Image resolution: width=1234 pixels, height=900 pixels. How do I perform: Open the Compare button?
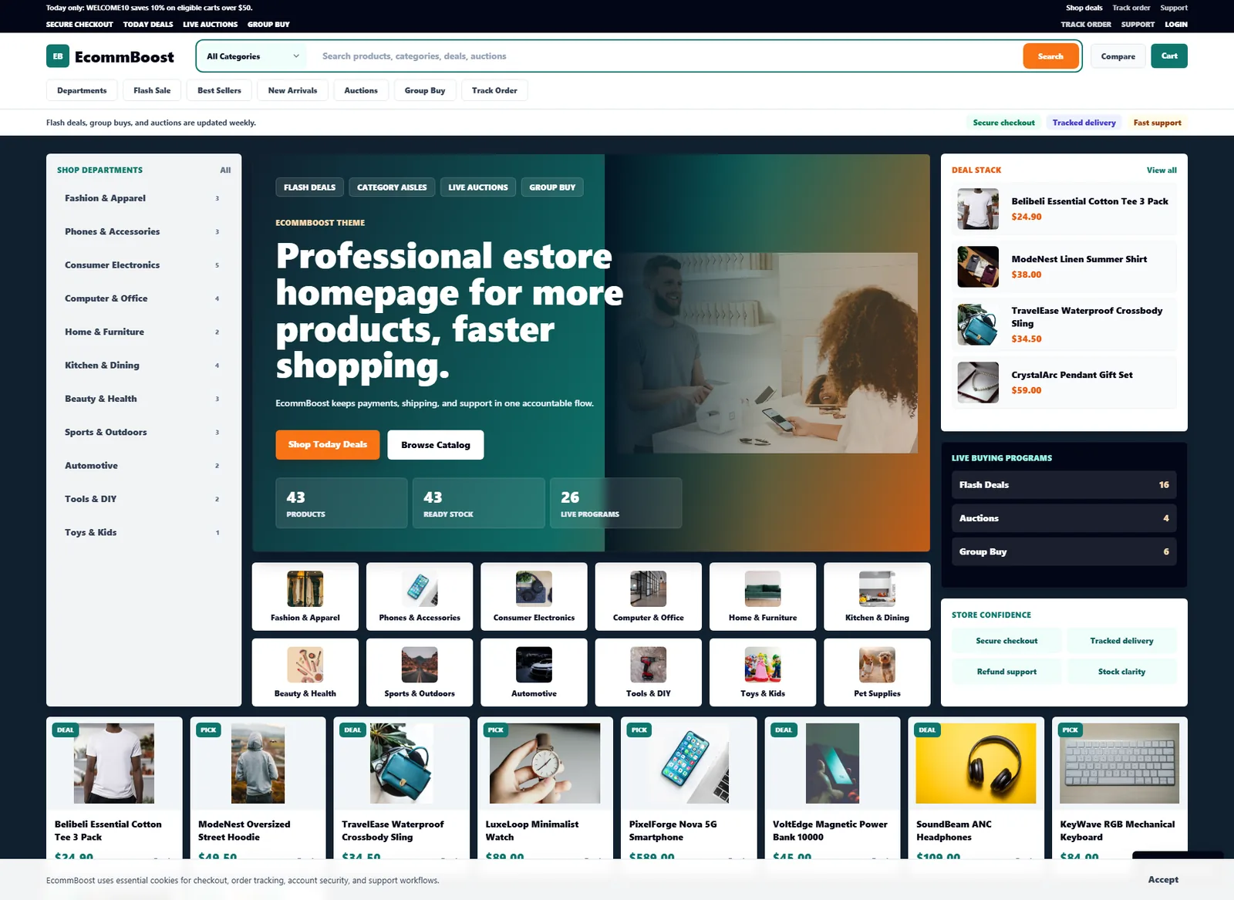point(1118,56)
